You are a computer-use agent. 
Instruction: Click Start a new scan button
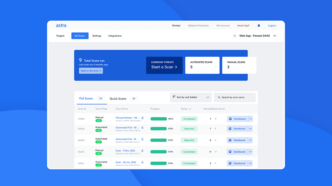click(91, 71)
